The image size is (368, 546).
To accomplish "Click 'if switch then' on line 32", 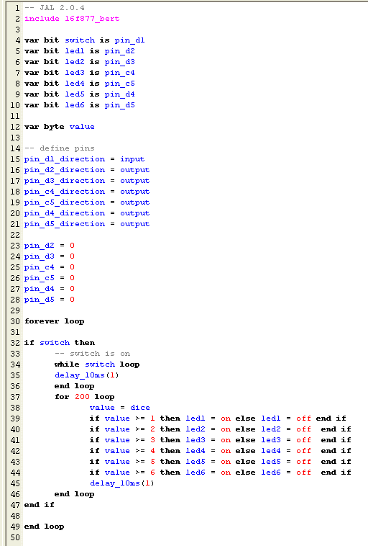I will point(60,343).
